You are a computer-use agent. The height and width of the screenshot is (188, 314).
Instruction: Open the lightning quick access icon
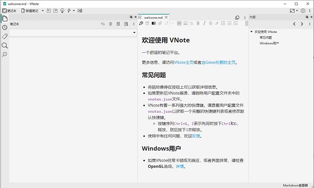point(69,11)
